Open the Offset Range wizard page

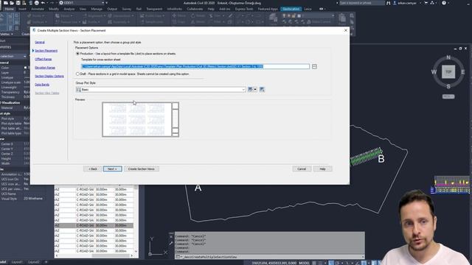pyautogui.click(x=44, y=59)
